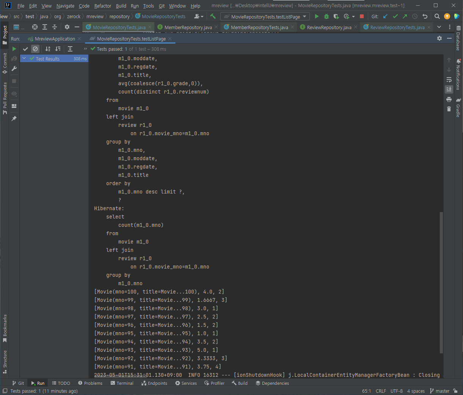Screen dimensions: 463x395
Task: Open Run panel settings gear
Action: tap(439, 38)
